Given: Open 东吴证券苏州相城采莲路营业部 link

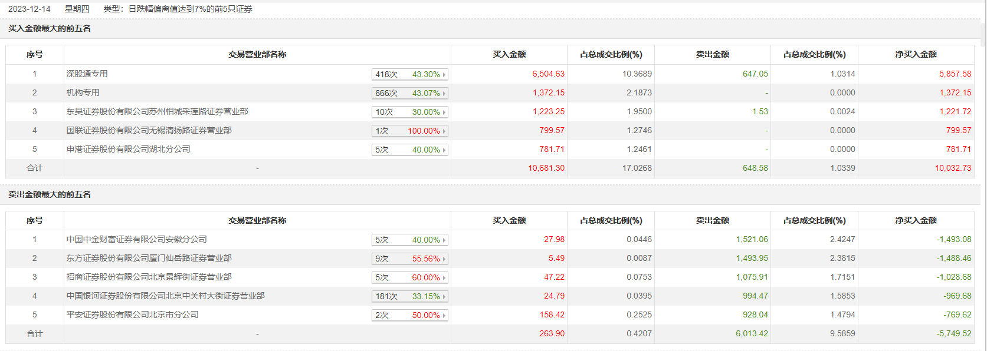Looking at the screenshot, I should point(157,111).
